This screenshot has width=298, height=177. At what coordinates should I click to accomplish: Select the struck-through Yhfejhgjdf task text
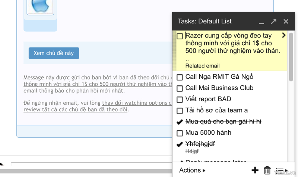point(200,144)
